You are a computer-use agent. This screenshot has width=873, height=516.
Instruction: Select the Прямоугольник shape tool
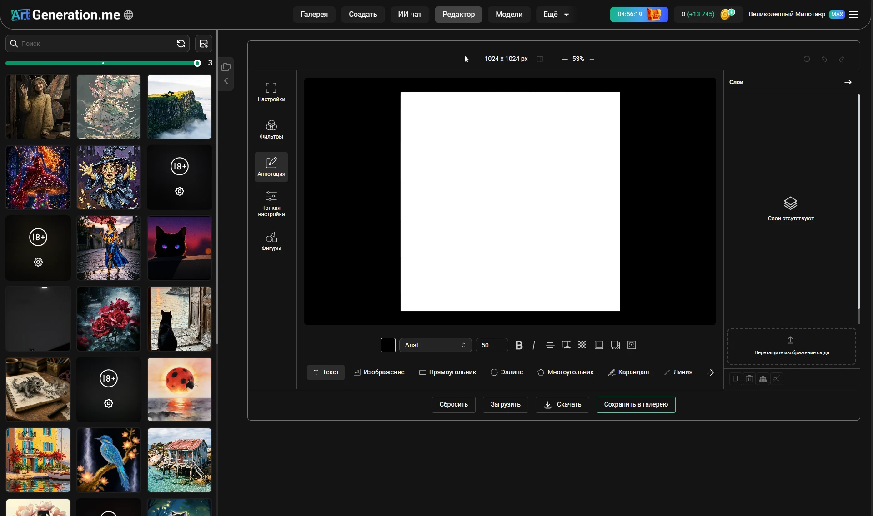point(447,372)
